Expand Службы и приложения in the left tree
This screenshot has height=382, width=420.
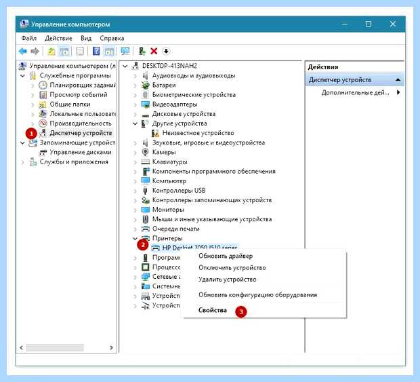(23, 162)
